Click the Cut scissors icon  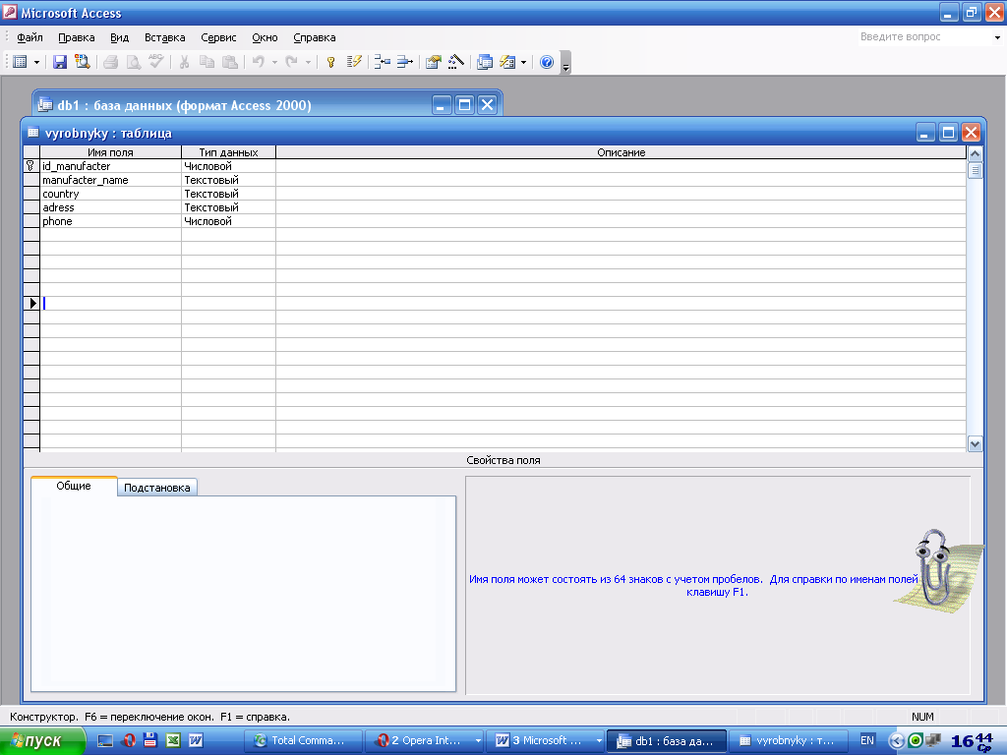pos(184,62)
